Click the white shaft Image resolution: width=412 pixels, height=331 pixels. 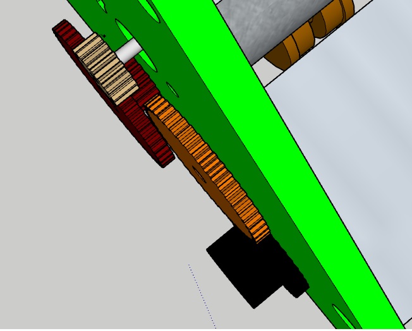[128, 51]
